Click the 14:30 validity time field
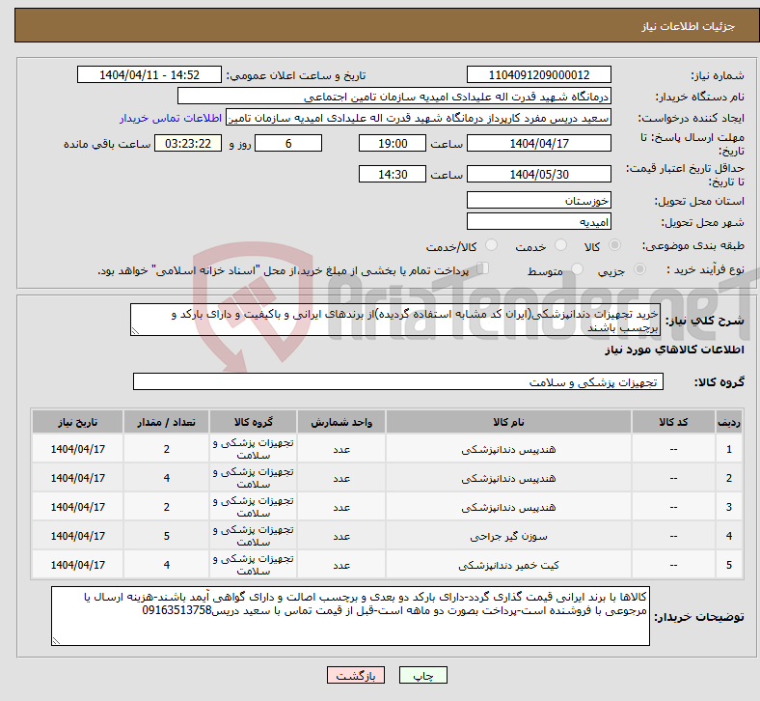 [x=393, y=174]
